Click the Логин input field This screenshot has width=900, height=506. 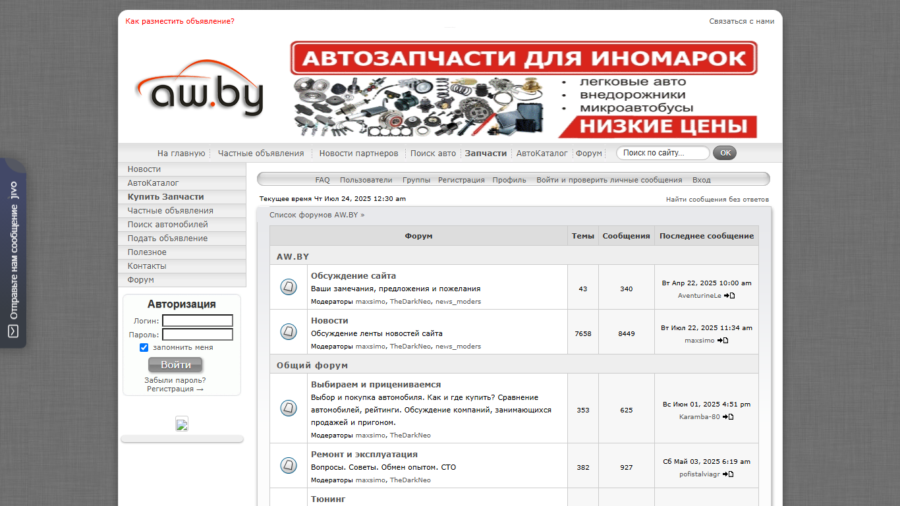[198, 321]
